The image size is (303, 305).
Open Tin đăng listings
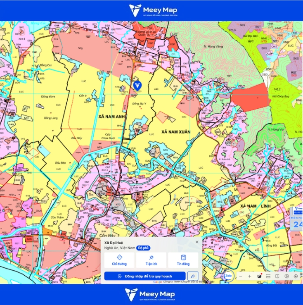click(x=183, y=260)
